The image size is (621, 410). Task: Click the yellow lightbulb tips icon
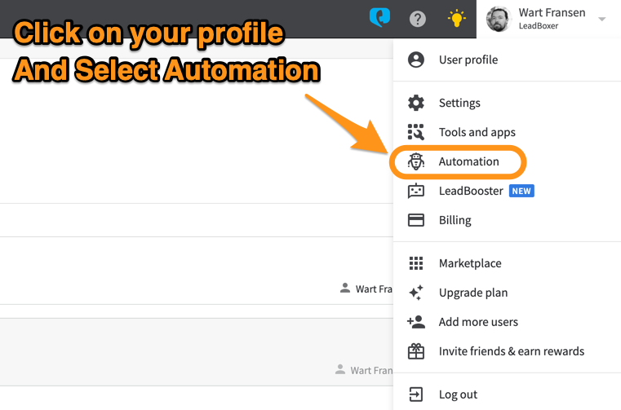pyautogui.click(x=456, y=18)
